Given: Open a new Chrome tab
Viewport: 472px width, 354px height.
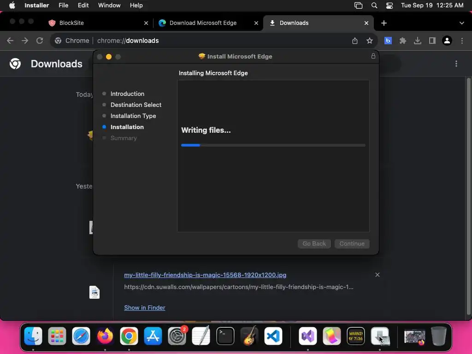Looking at the screenshot, I should (384, 23).
